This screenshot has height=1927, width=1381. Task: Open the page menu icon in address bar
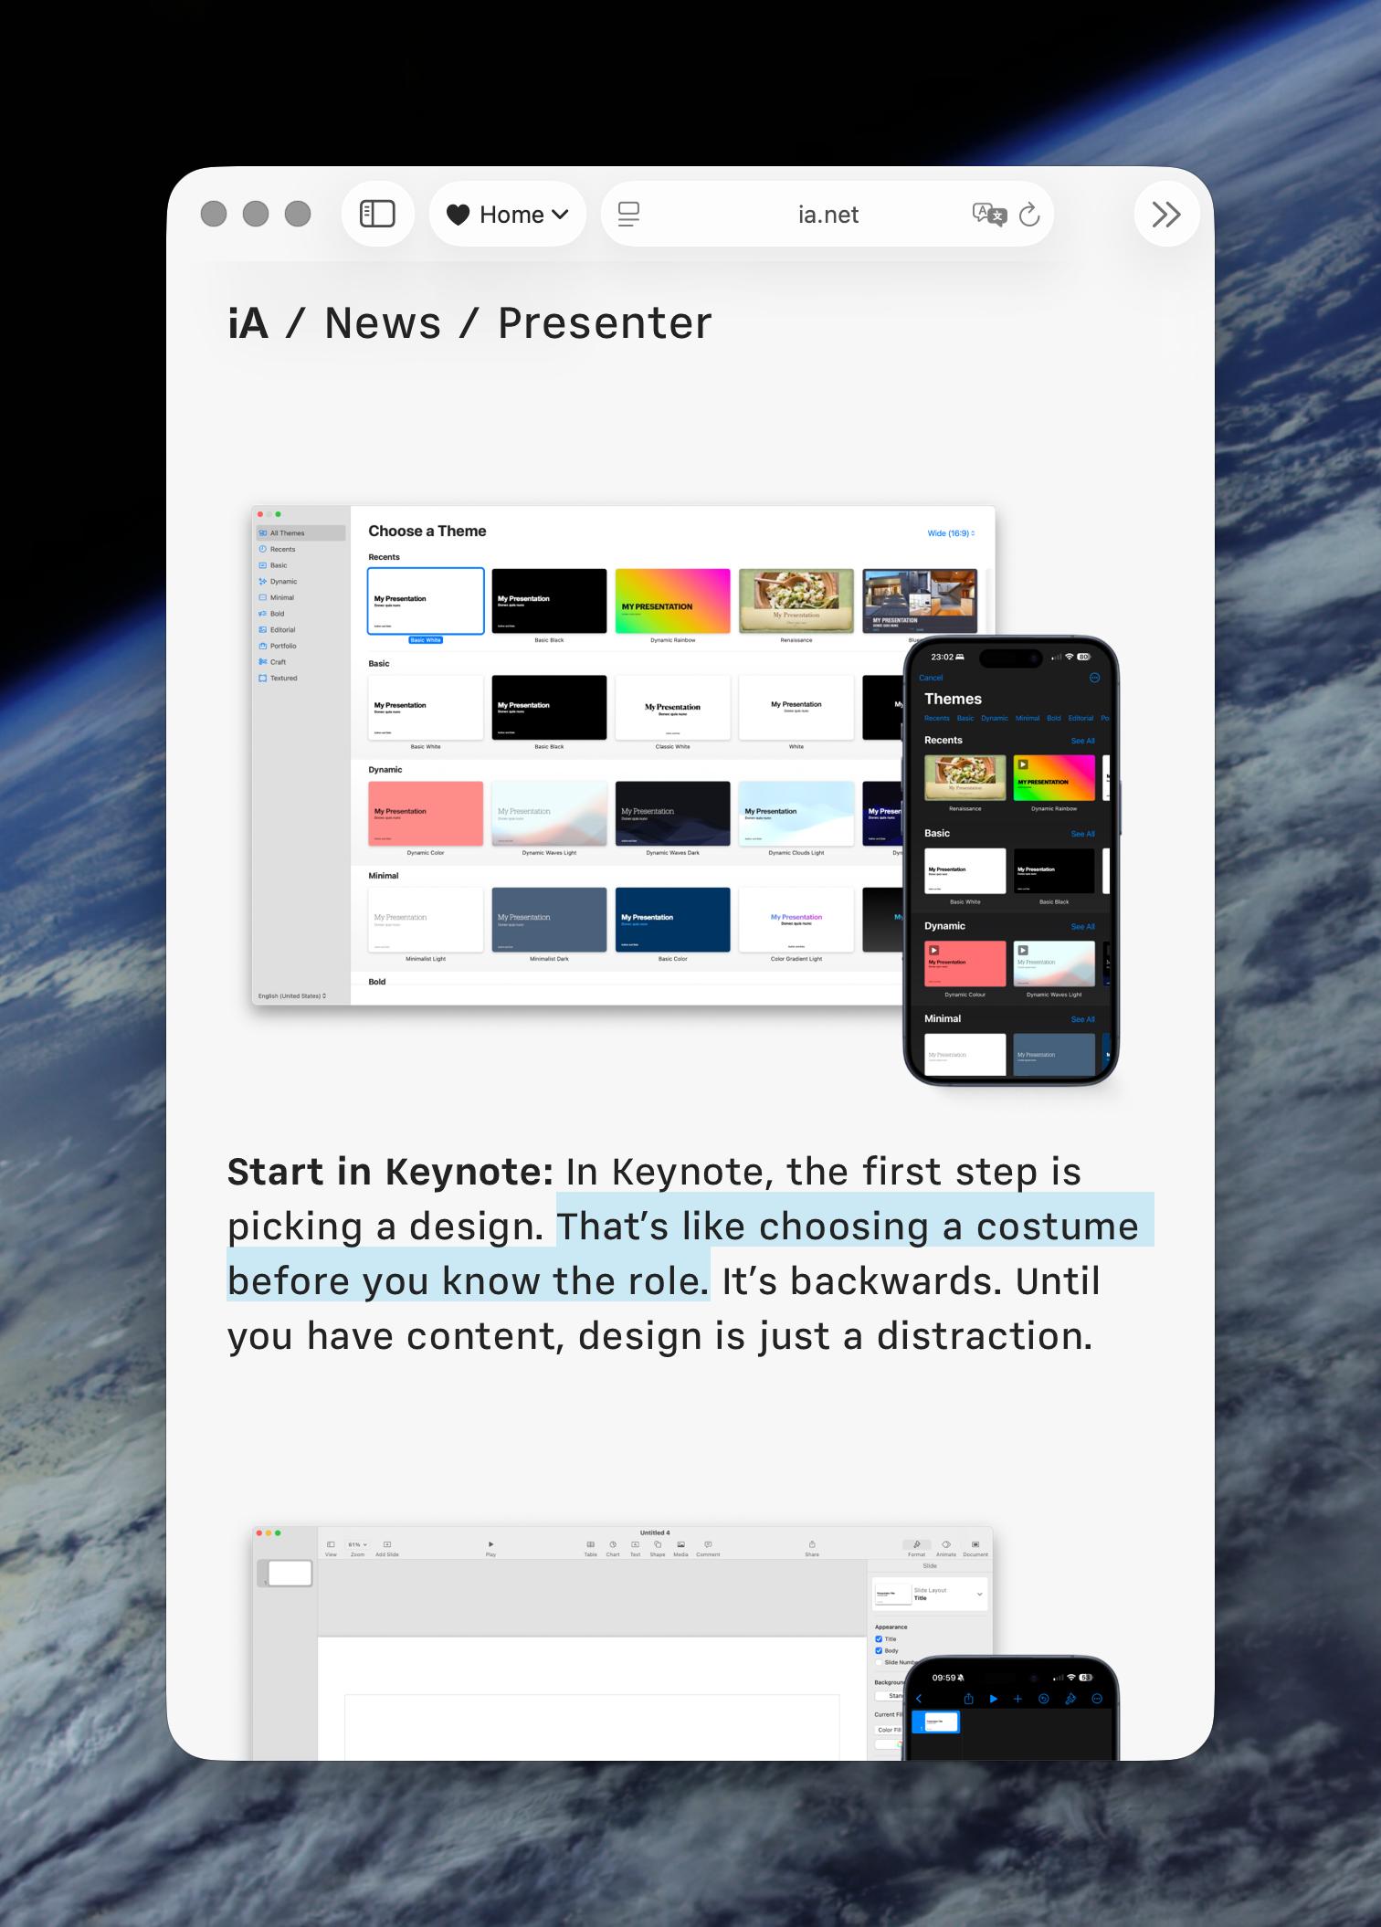coord(628,215)
